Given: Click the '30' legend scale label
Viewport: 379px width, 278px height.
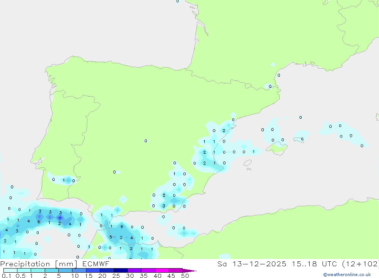Looking at the screenshot, I should click(x=130, y=276).
